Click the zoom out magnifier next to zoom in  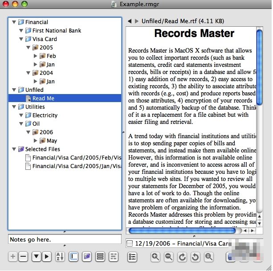(x=168, y=257)
